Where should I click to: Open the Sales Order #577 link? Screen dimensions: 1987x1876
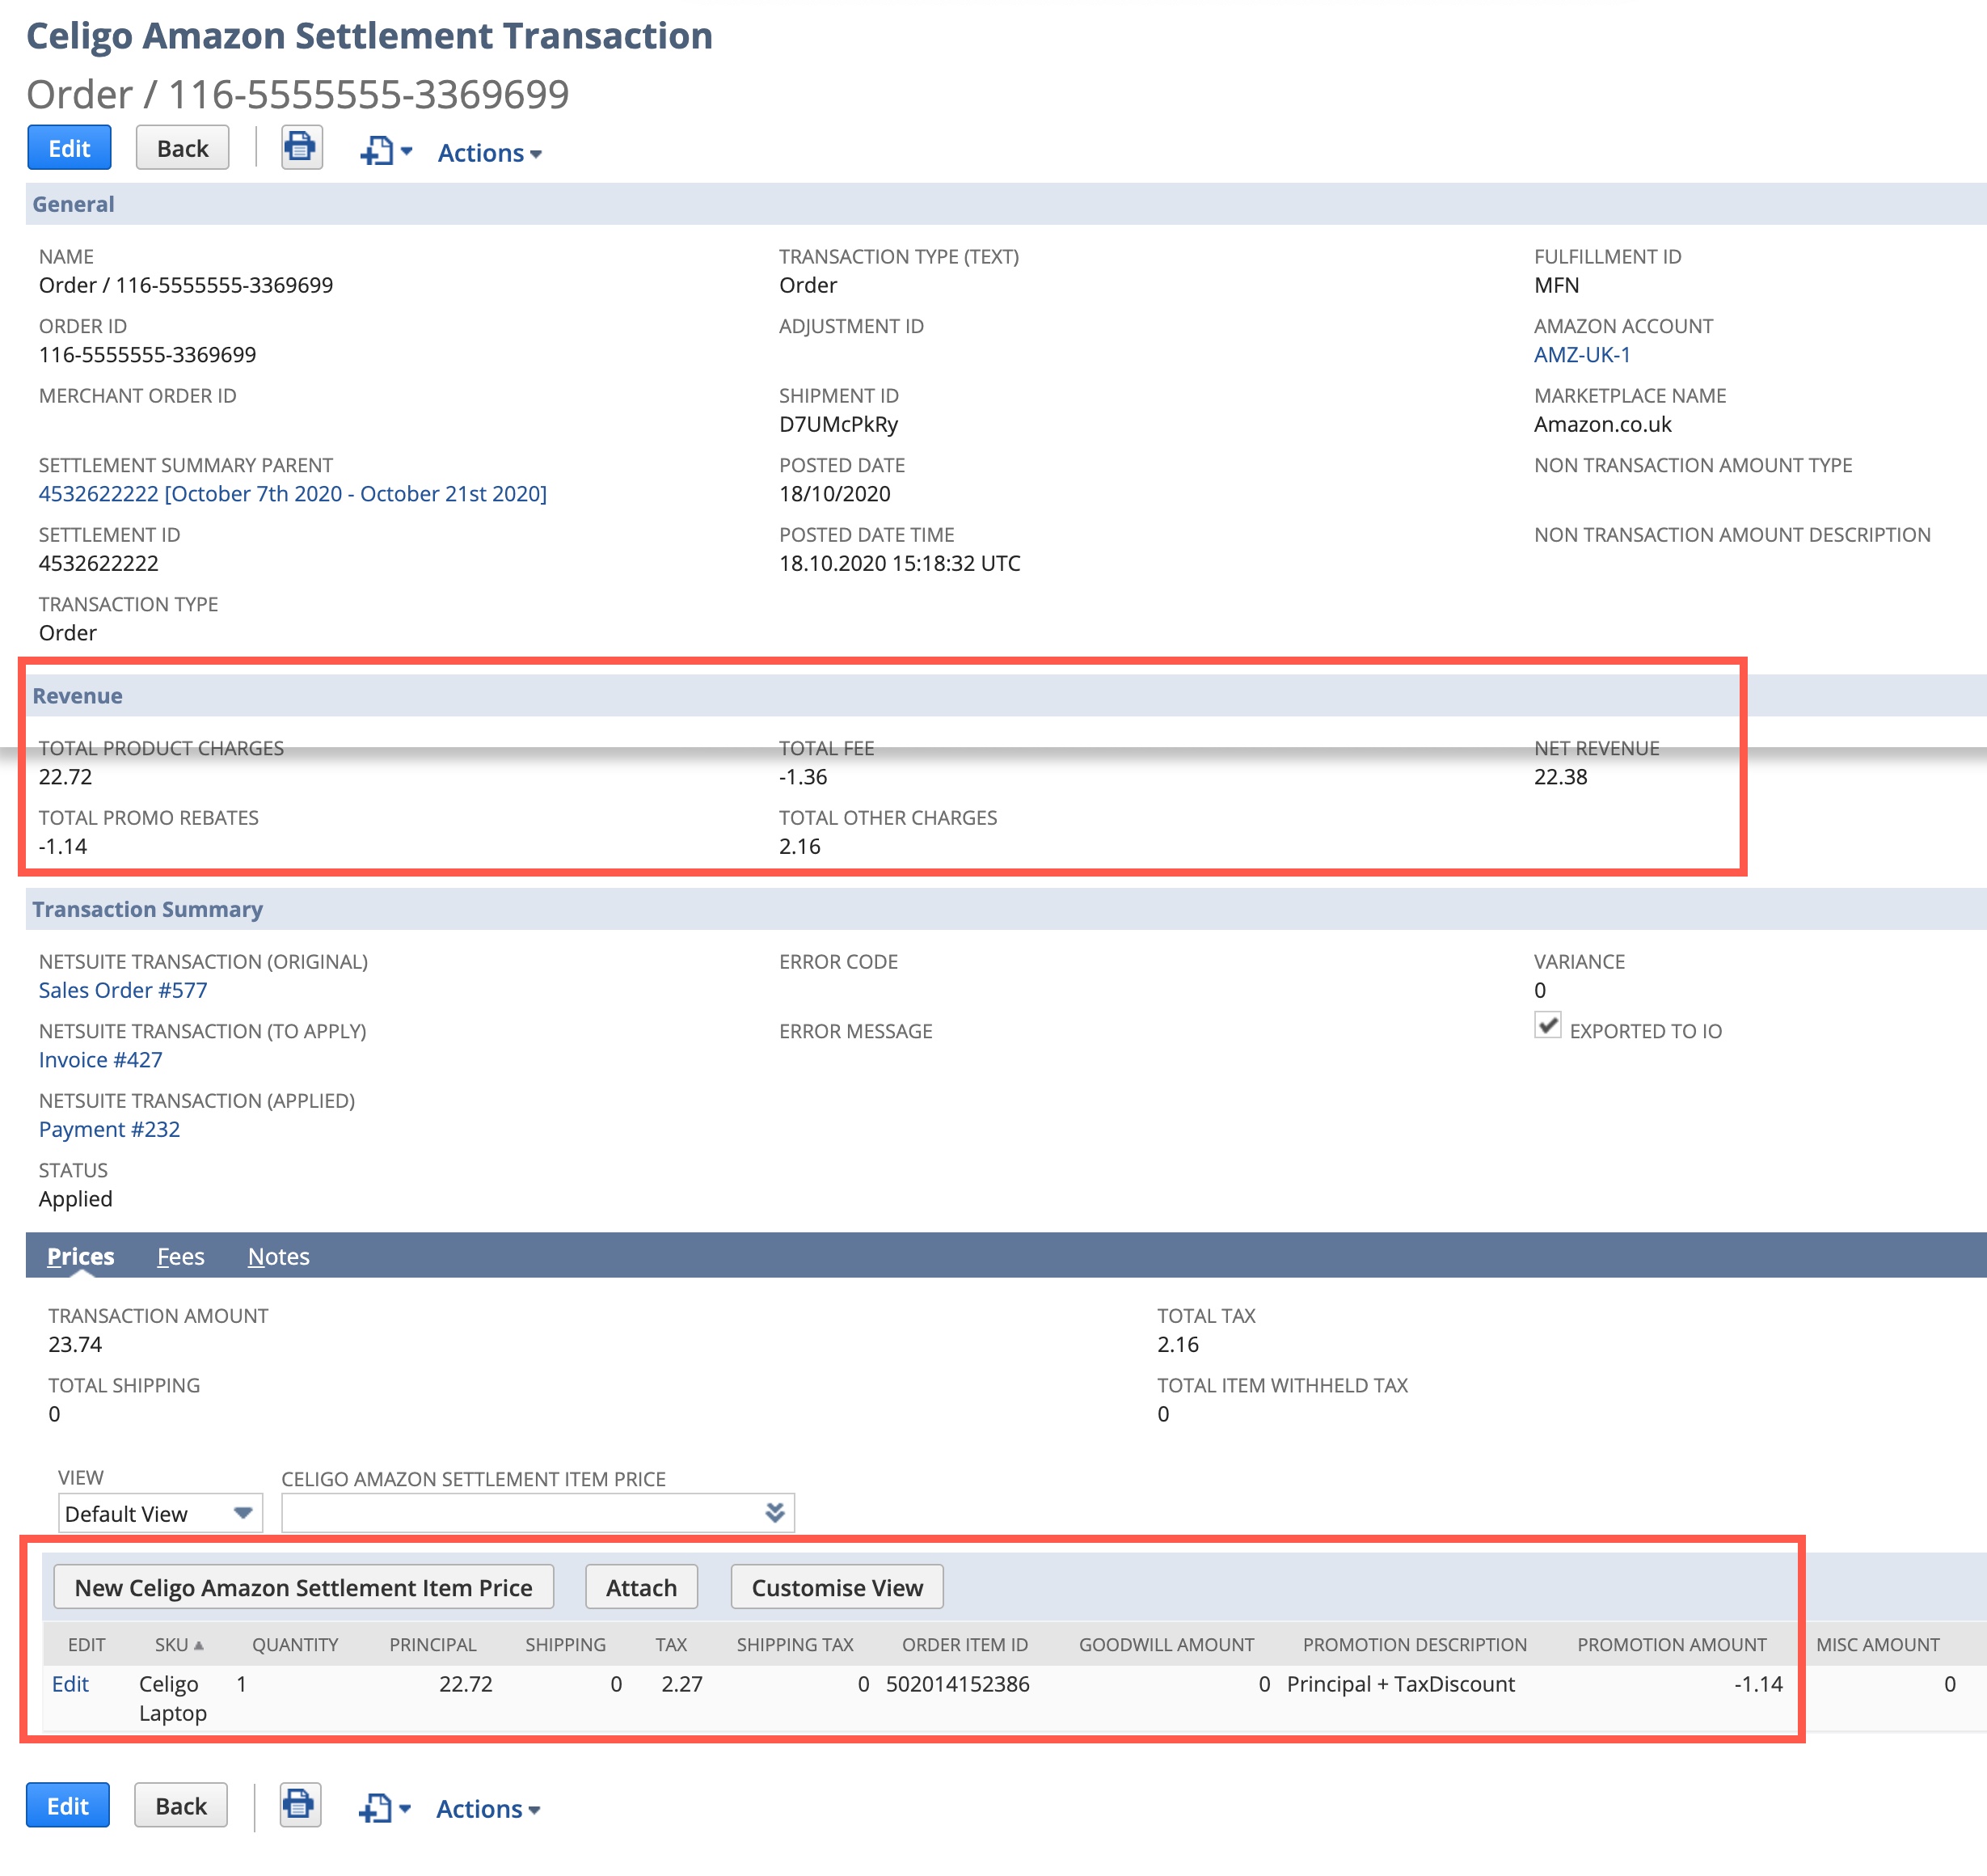click(x=123, y=990)
